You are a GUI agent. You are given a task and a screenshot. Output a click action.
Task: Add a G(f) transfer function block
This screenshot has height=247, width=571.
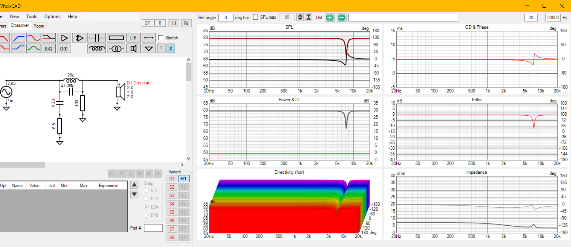click(x=64, y=49)
